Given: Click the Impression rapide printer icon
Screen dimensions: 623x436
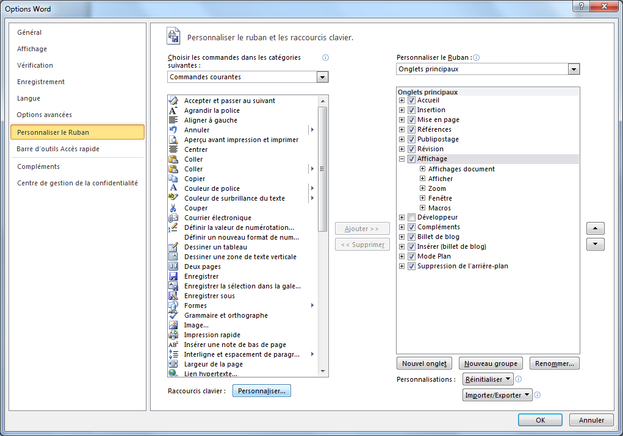Looking at the screenshot, I should coord(173,335).
